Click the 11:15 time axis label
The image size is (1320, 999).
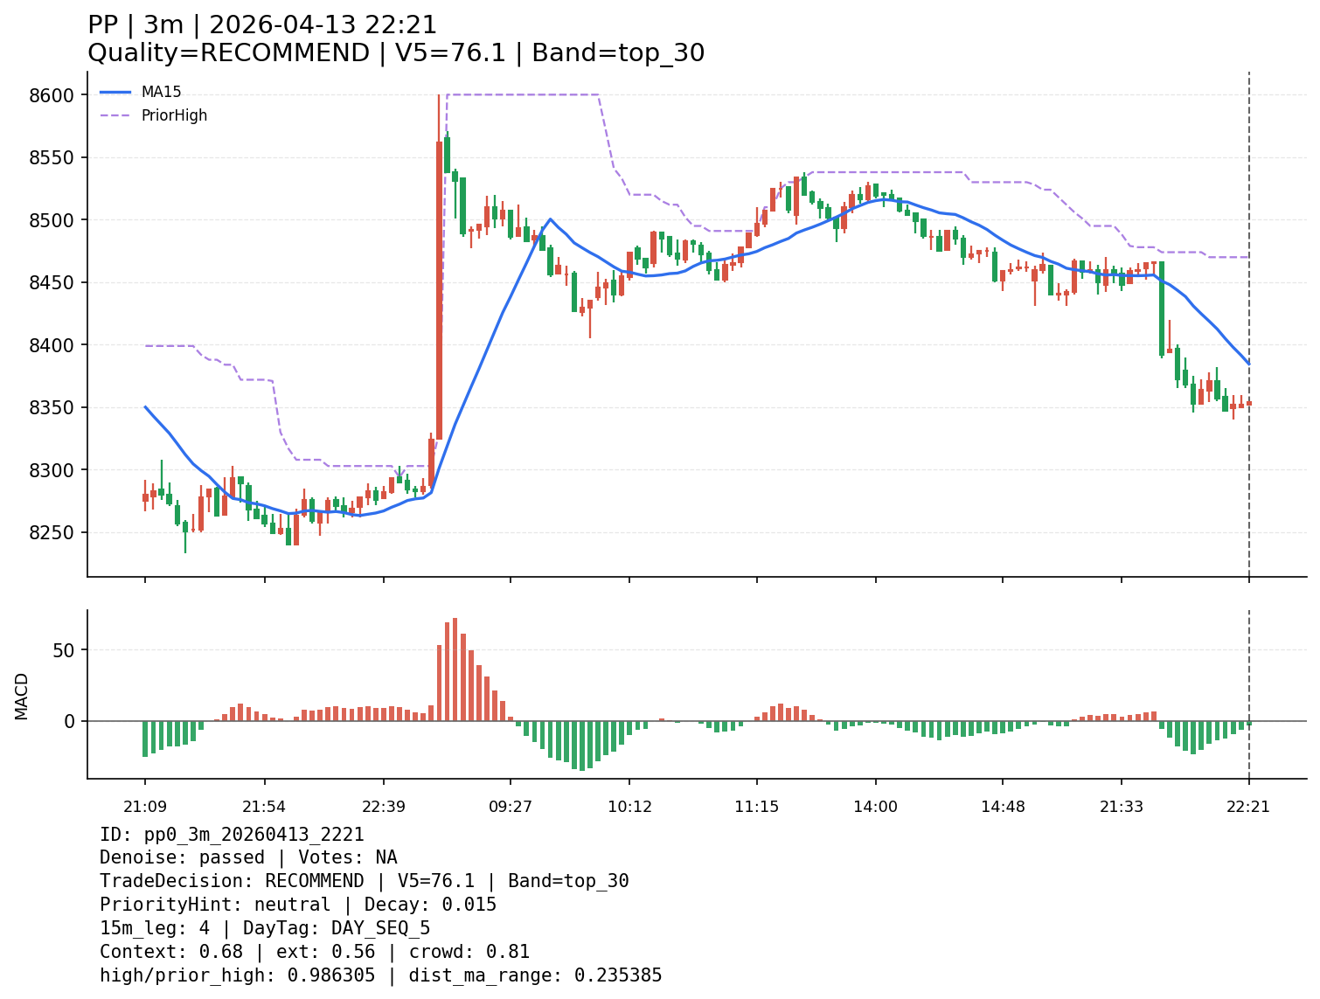click(x=756, y=807)
